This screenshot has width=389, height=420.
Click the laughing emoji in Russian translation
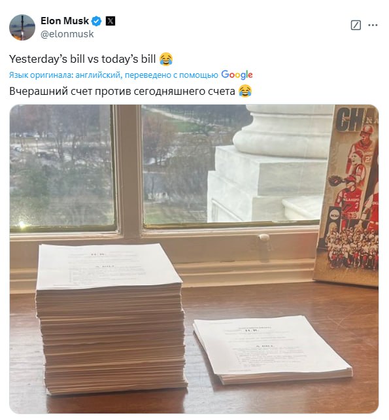pos(245,91)
